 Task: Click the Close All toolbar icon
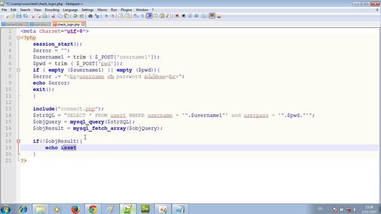pyautogui.click(x=39, y=16)
